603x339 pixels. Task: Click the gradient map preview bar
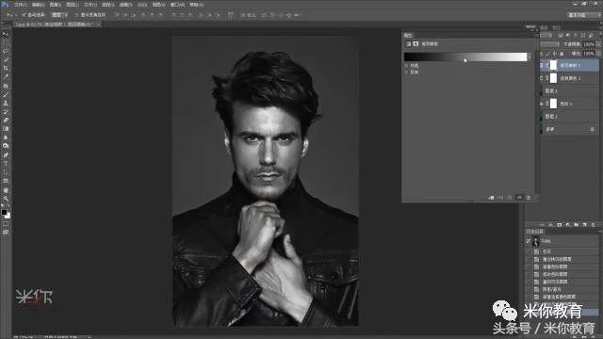[x=465, y=56]
